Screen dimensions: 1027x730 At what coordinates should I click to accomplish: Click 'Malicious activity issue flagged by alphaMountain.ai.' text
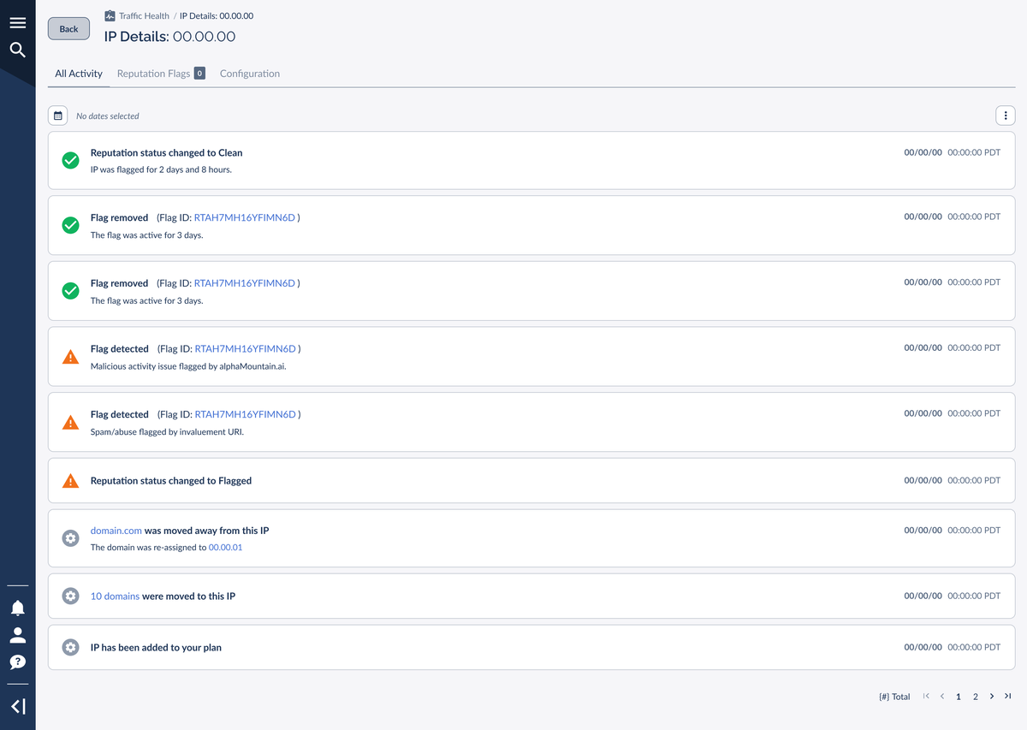coord(188,366)
